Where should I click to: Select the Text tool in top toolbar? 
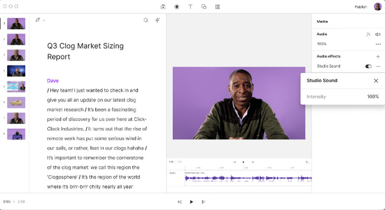pyautogui.click(x=190, y=7)
